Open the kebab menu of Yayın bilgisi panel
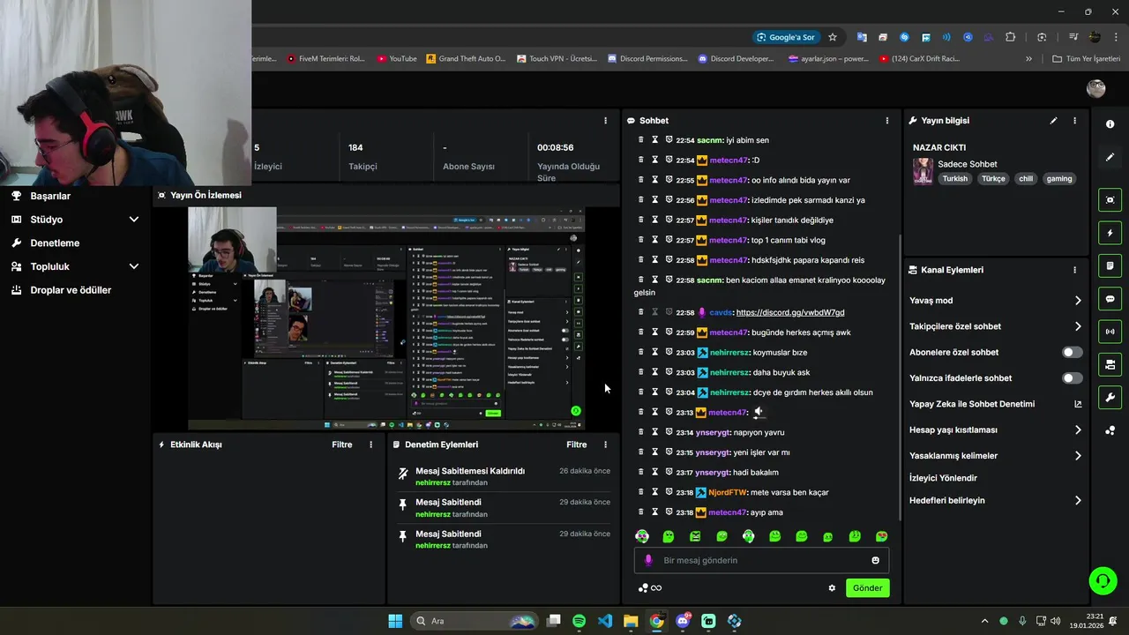The image size is (1129, 635). coord(1074,121)
